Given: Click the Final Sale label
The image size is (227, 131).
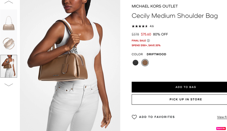Looking at the screenshot, I should coord(139,41).
